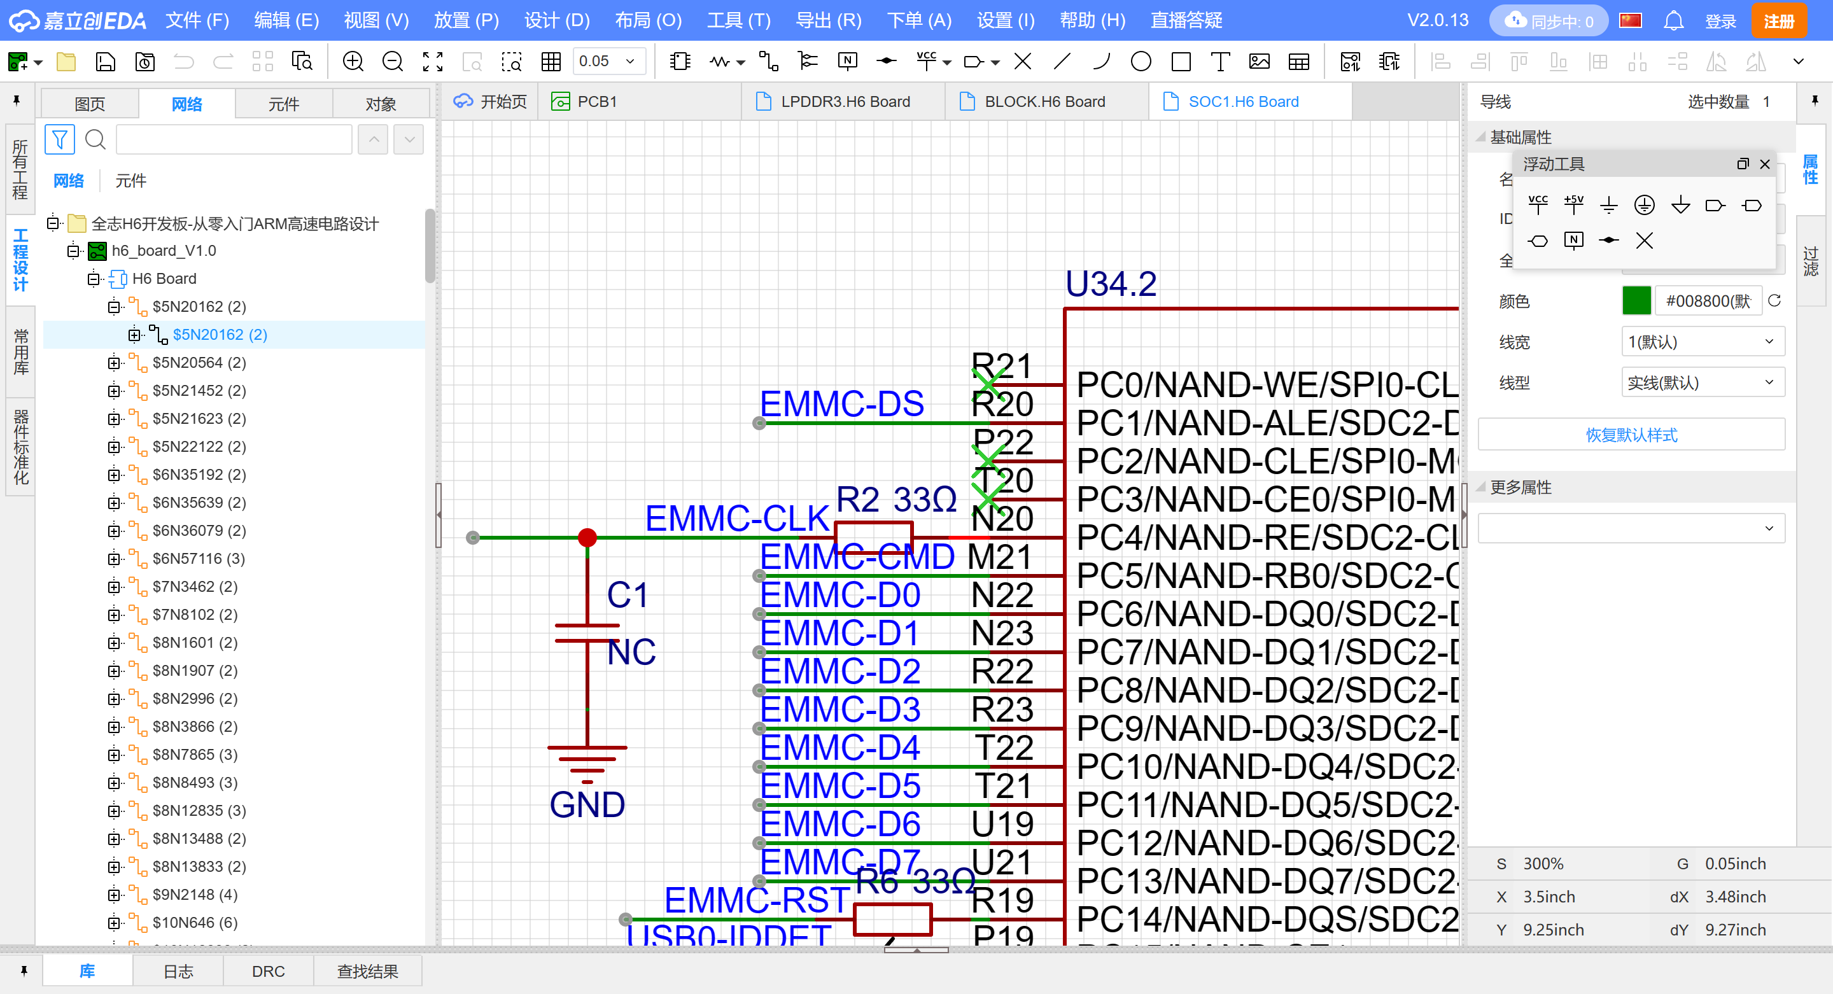Click the green wire color swatch
Image resolution: width=1833 pixels, height=994 pixels.
coord(1636,301)
